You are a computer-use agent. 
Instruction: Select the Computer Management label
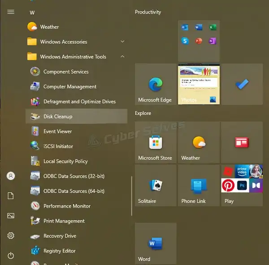tap(70, 87)
